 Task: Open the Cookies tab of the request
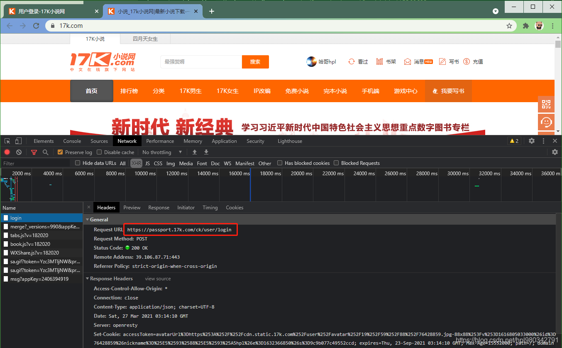pyautogui.click(x=235, y=208)
